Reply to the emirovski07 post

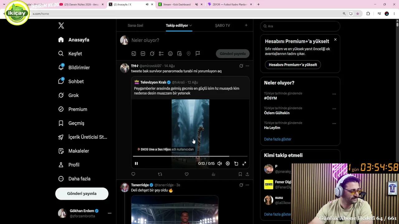coord(133,174)
